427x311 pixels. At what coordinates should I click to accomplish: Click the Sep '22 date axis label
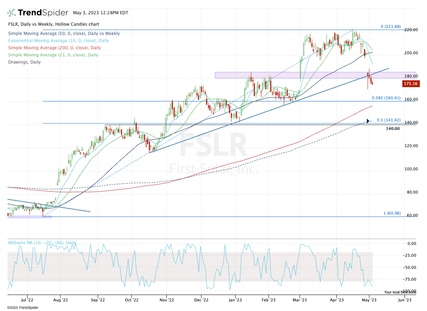[97, 300]
